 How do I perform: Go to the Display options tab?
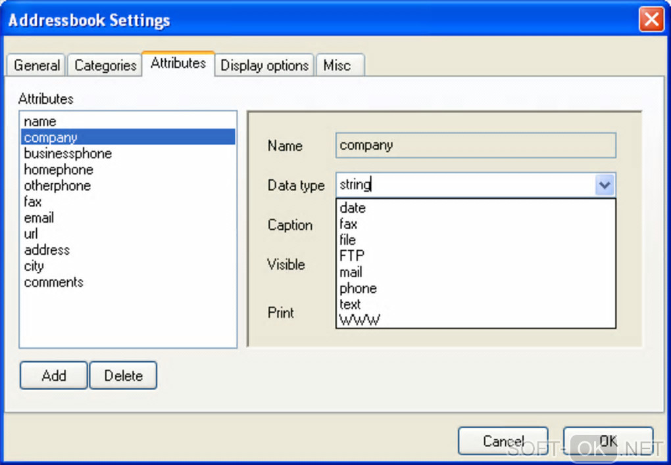pos(264,66)
